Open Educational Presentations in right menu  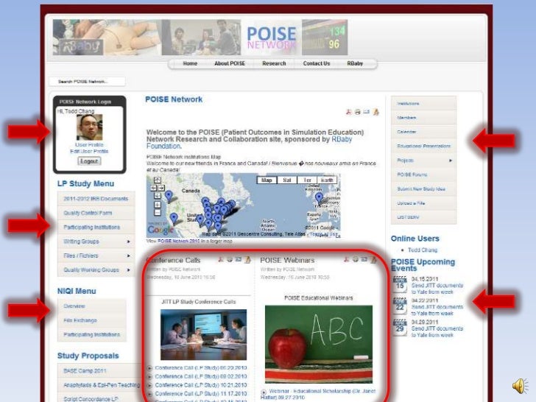pos(423,146)
